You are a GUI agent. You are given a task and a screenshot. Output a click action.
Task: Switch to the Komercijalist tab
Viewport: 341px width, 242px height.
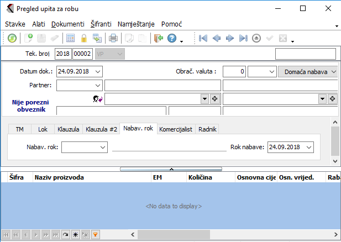(175, 129)
